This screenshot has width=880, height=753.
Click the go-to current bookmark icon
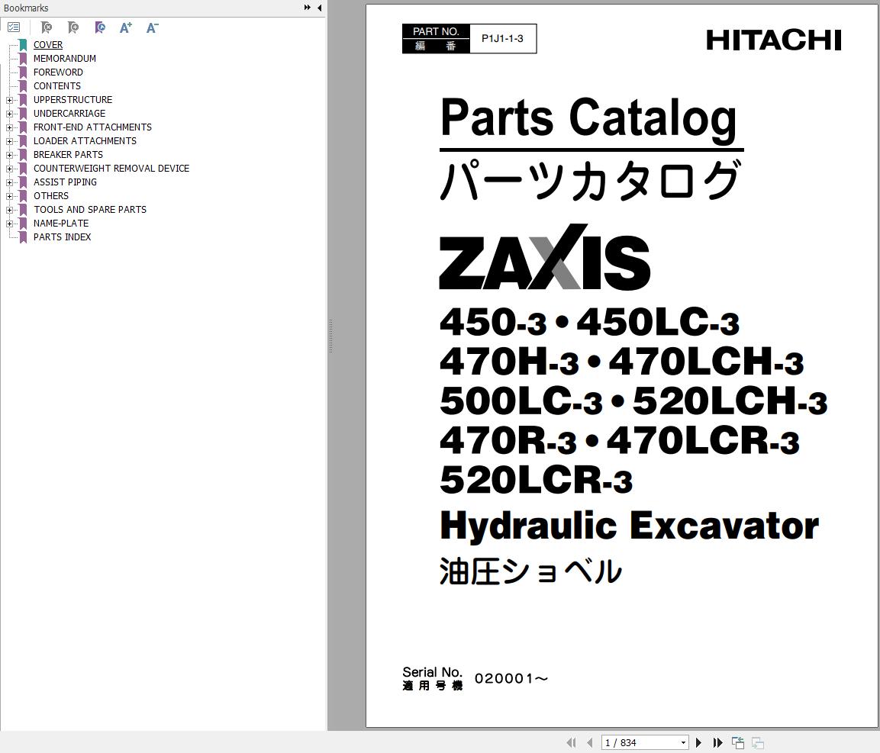coord(100,27)
